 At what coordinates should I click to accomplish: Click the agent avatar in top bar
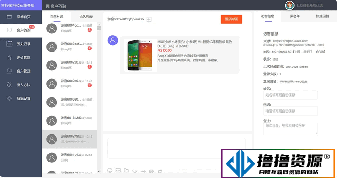[x=290, y=5]
